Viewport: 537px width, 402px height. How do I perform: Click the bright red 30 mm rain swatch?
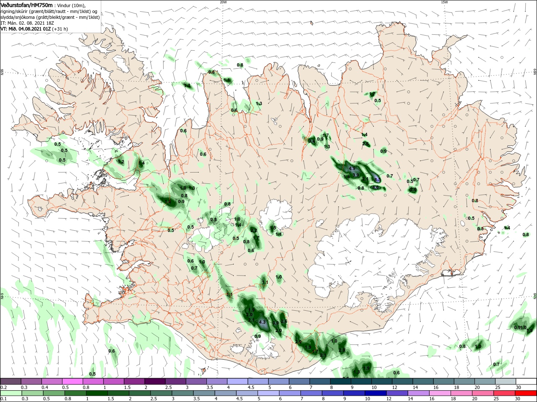[x=526, y=393]
